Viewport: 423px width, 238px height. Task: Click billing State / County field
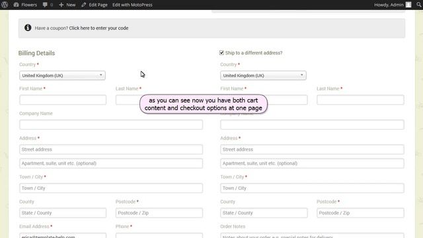click(x=63, y=213)
